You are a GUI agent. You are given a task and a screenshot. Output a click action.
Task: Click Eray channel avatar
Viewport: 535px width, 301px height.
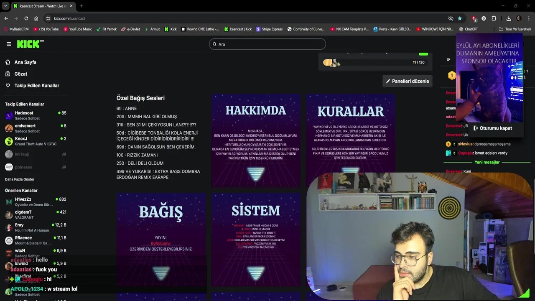point(9,227)
